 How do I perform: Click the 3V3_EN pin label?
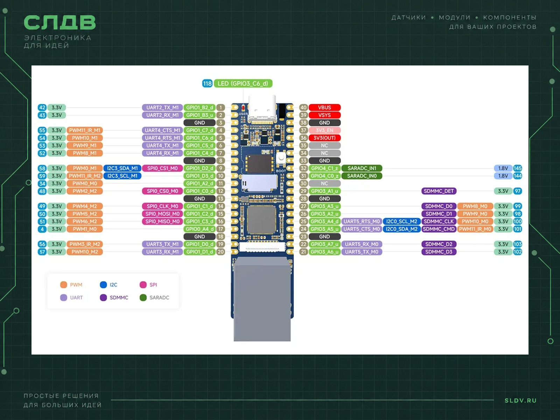324,130
